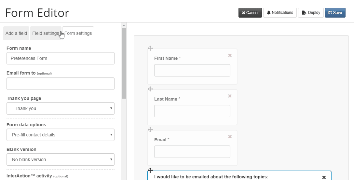
Task: Open Notifications with the bell button
Action: click(x=280, y=13)
